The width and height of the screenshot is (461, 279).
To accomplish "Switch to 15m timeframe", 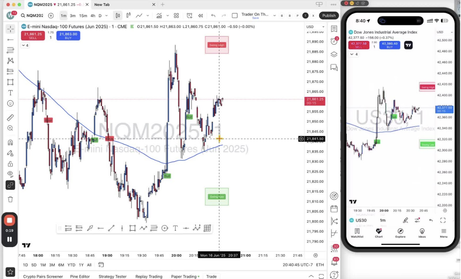I will click(83, 16).
